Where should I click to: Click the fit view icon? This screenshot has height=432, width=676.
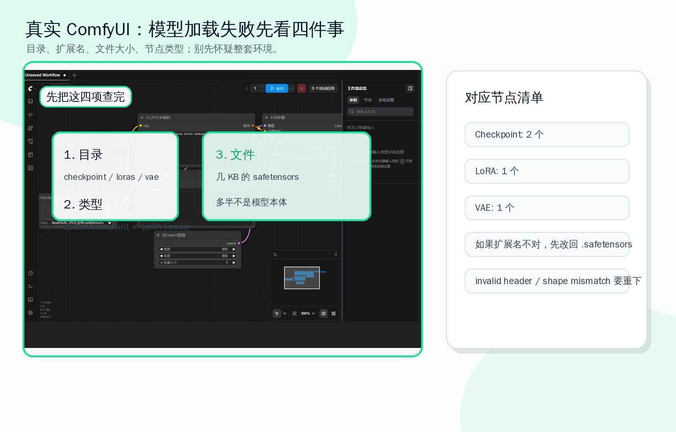click(294, 313)
